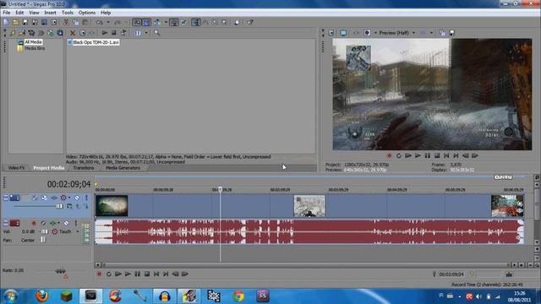
Task: Open the Edit menu
Action: point(19,13)
